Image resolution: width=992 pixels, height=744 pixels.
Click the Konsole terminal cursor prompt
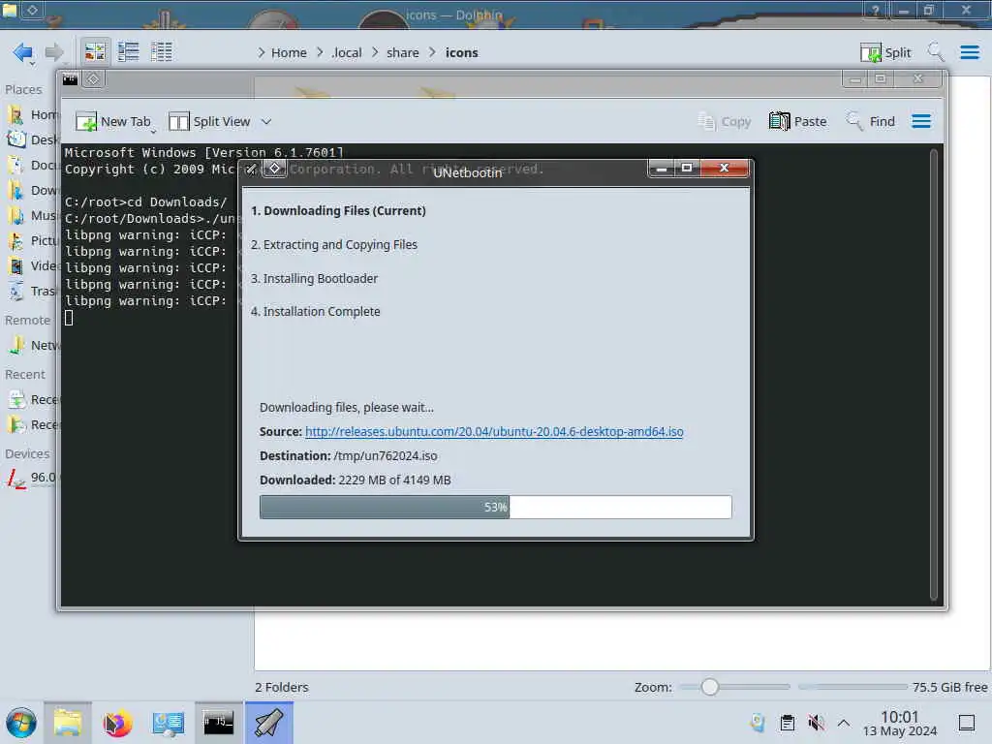(x=69, y=318)
